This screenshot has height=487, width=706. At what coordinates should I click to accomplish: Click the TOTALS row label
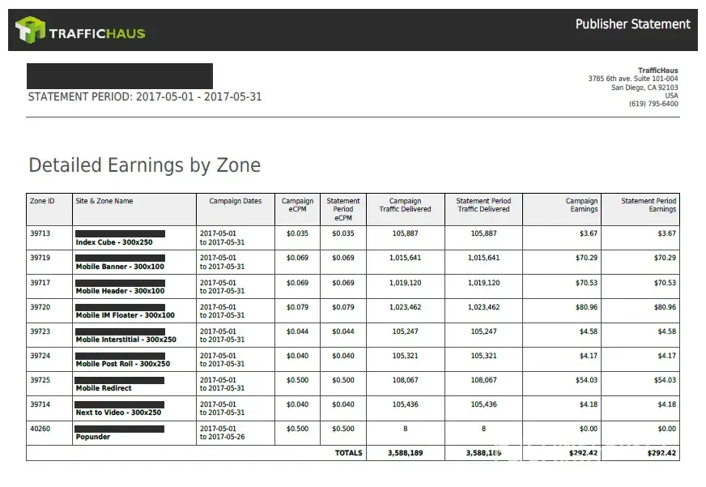[348, 453]
